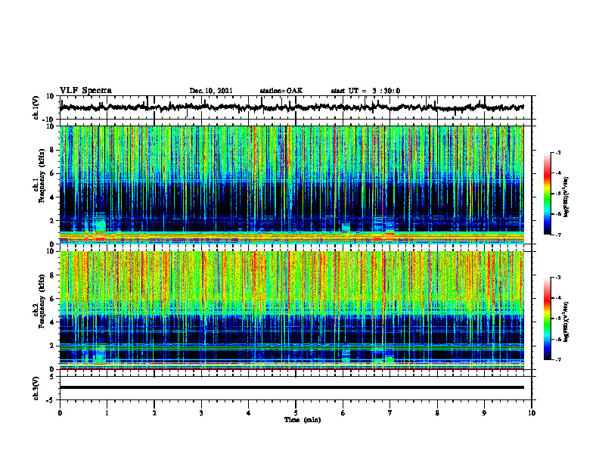Viewport: 599px width, 463px height.
Task: Click the '4' tick label on time axis
Action: click(x=249, y=413)
